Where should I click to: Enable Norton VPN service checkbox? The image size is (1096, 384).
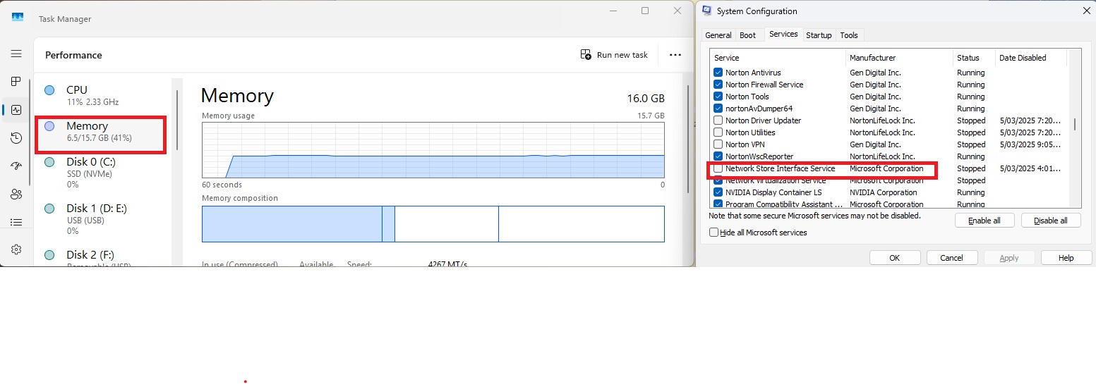[718, 144]
